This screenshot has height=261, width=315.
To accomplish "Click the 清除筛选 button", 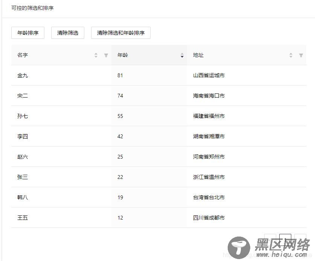I will tap(68, 33).
